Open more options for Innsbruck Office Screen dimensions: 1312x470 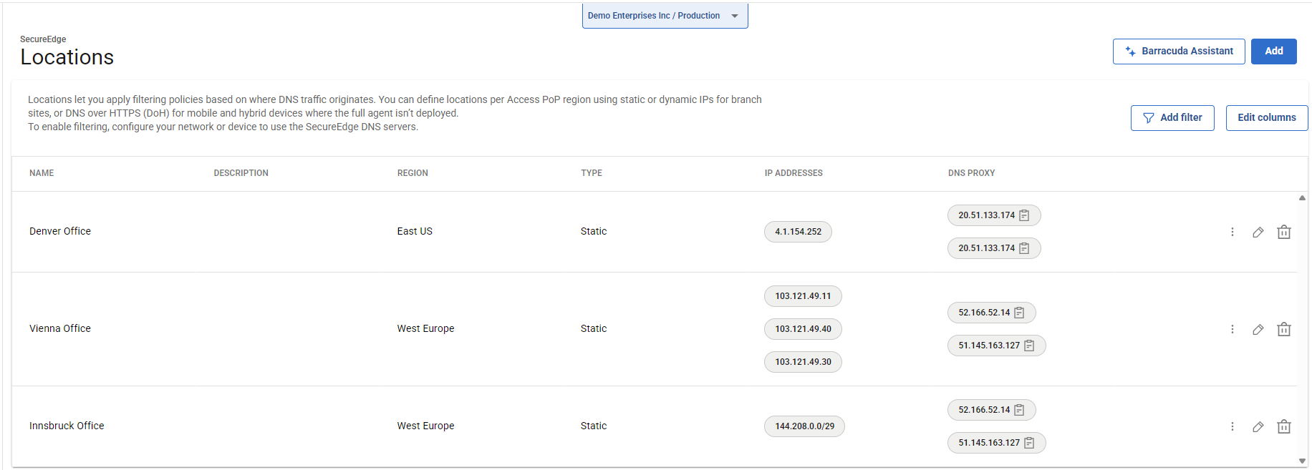(1232, 426)
